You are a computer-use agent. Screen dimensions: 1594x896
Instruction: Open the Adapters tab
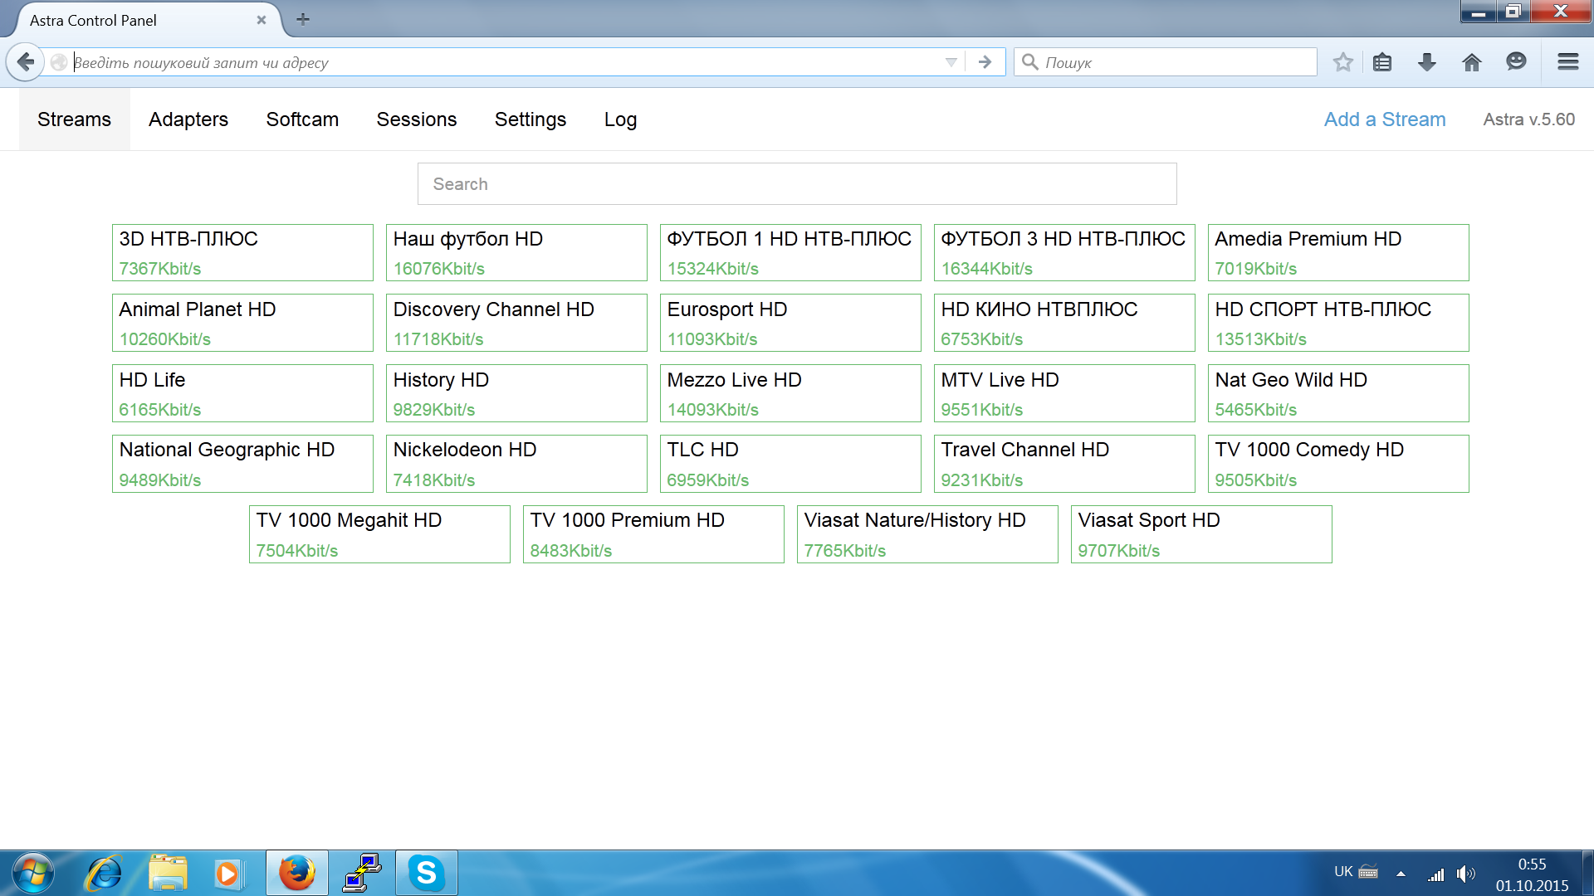188,119
